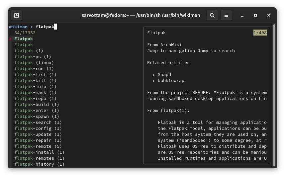Viewport: 285px width, 177px height.
Task: Click the 1/408 preview line indicator
Action: pyautogui.click(x=260, y=33)
